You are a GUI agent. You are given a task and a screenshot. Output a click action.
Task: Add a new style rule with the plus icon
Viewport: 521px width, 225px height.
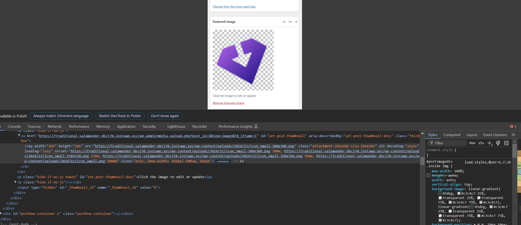[490, 143]
